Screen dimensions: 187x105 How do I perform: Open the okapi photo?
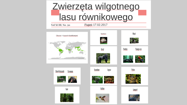[x=134, y=41]
